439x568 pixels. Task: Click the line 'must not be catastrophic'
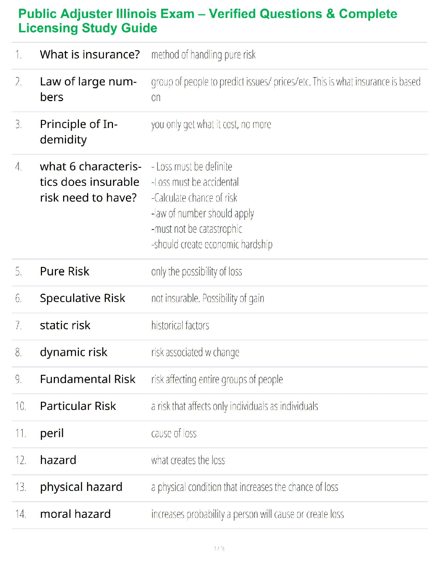coord(197,229)
